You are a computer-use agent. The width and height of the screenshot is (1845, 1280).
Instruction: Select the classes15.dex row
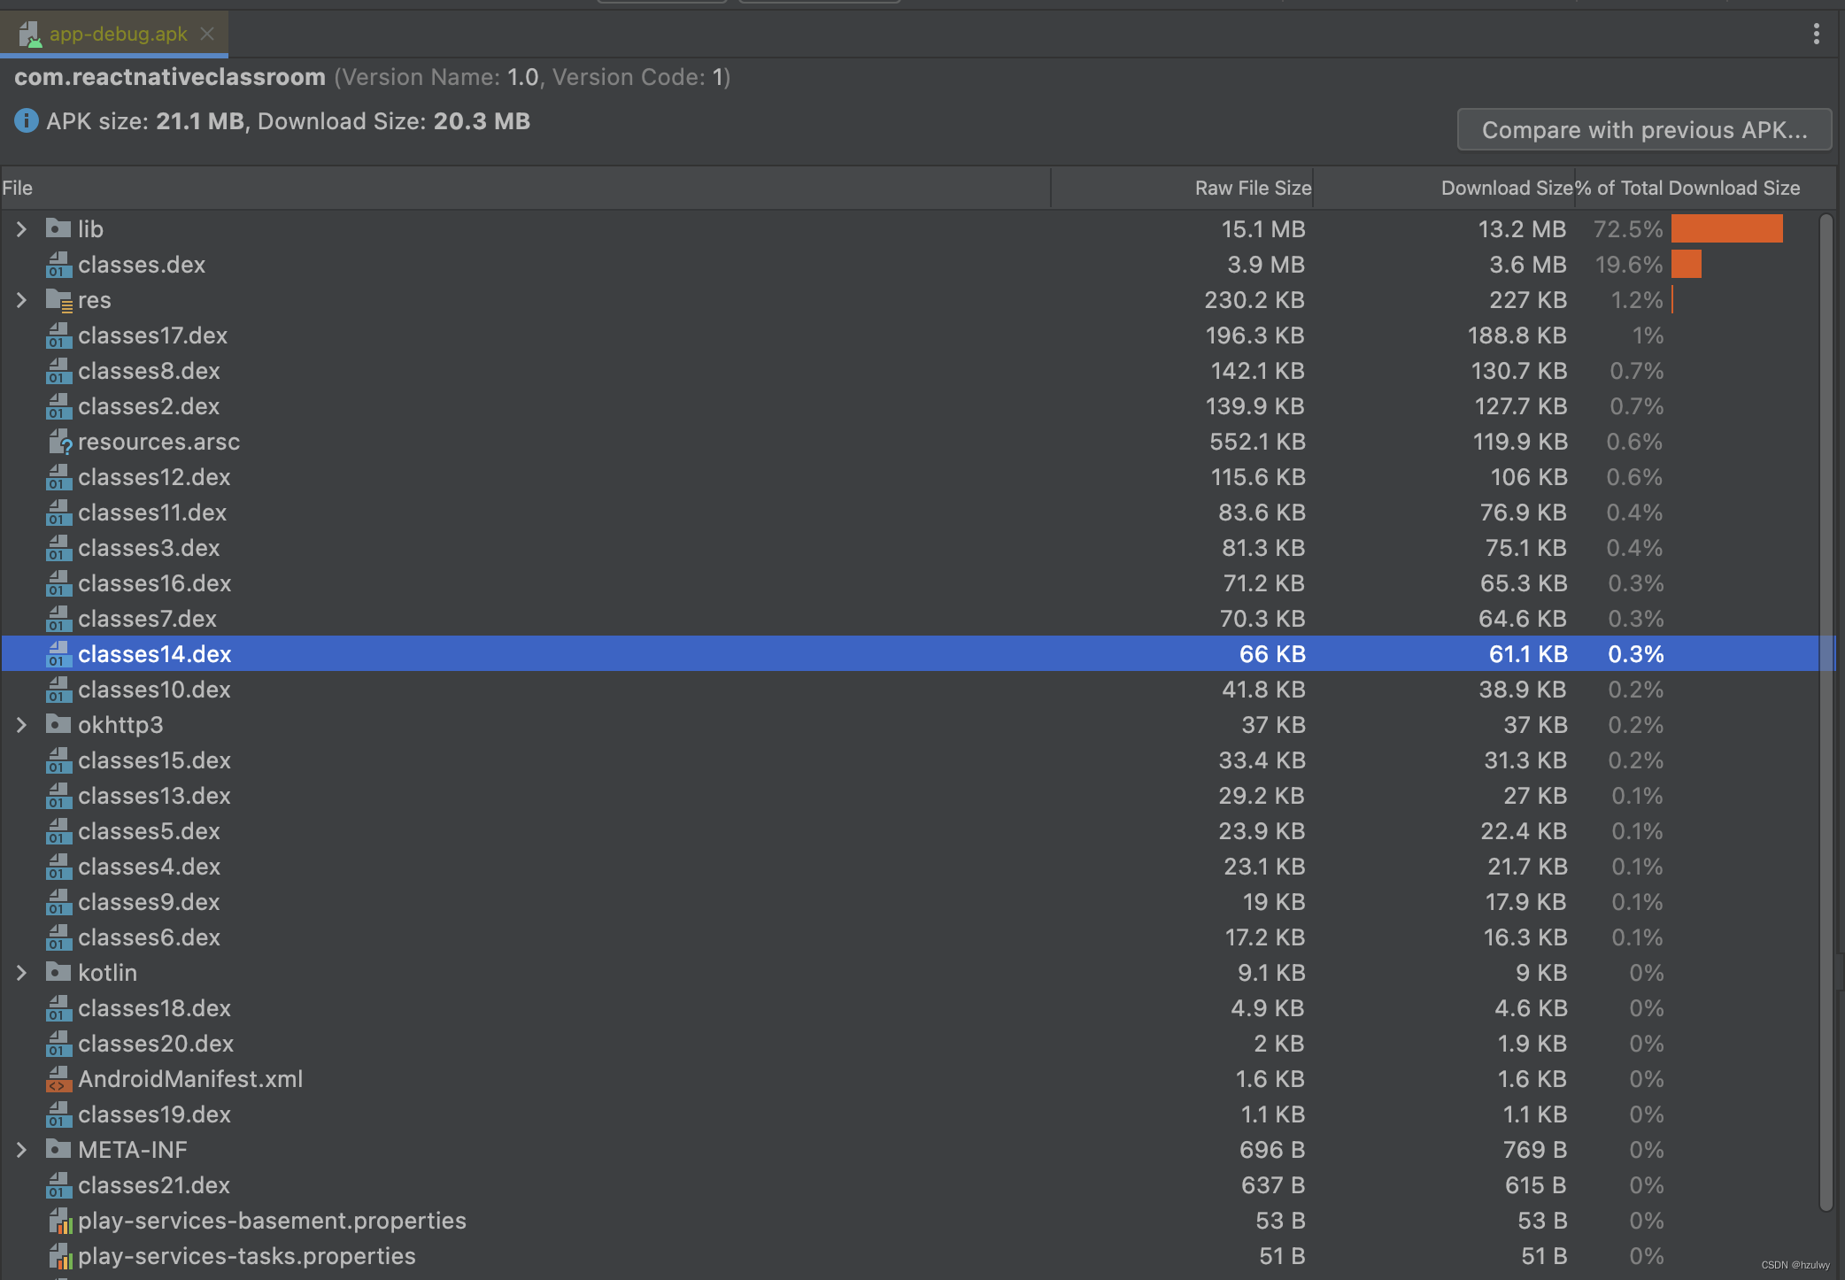click(917, 760)
